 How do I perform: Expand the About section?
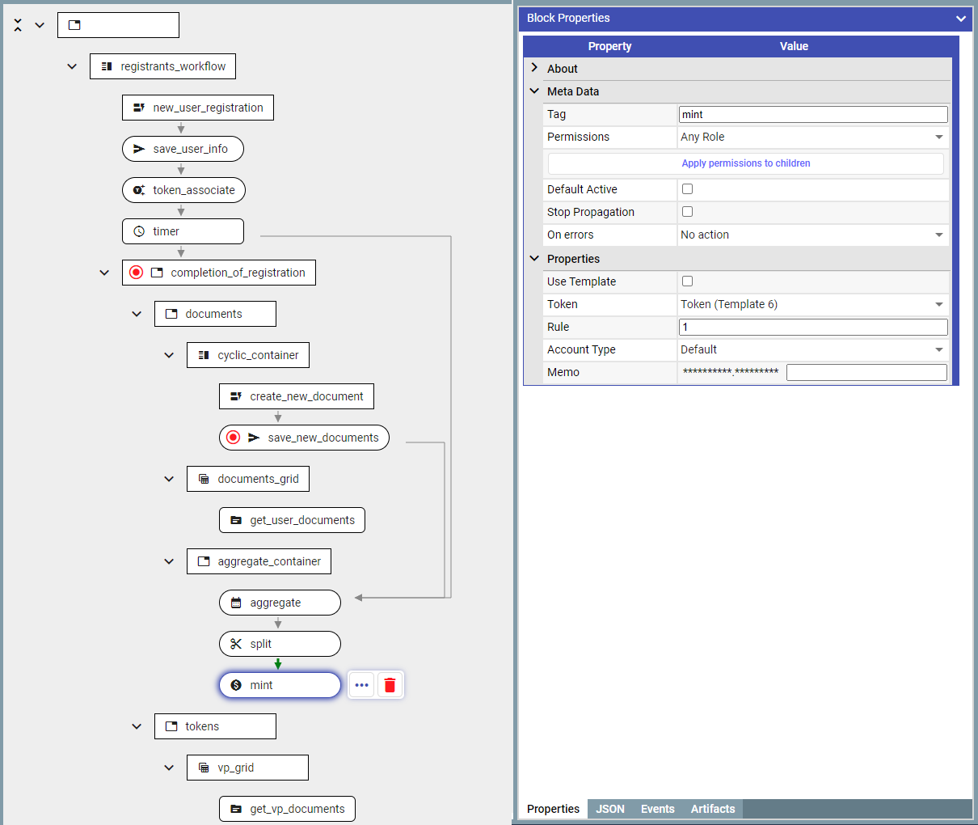(535, 69)
